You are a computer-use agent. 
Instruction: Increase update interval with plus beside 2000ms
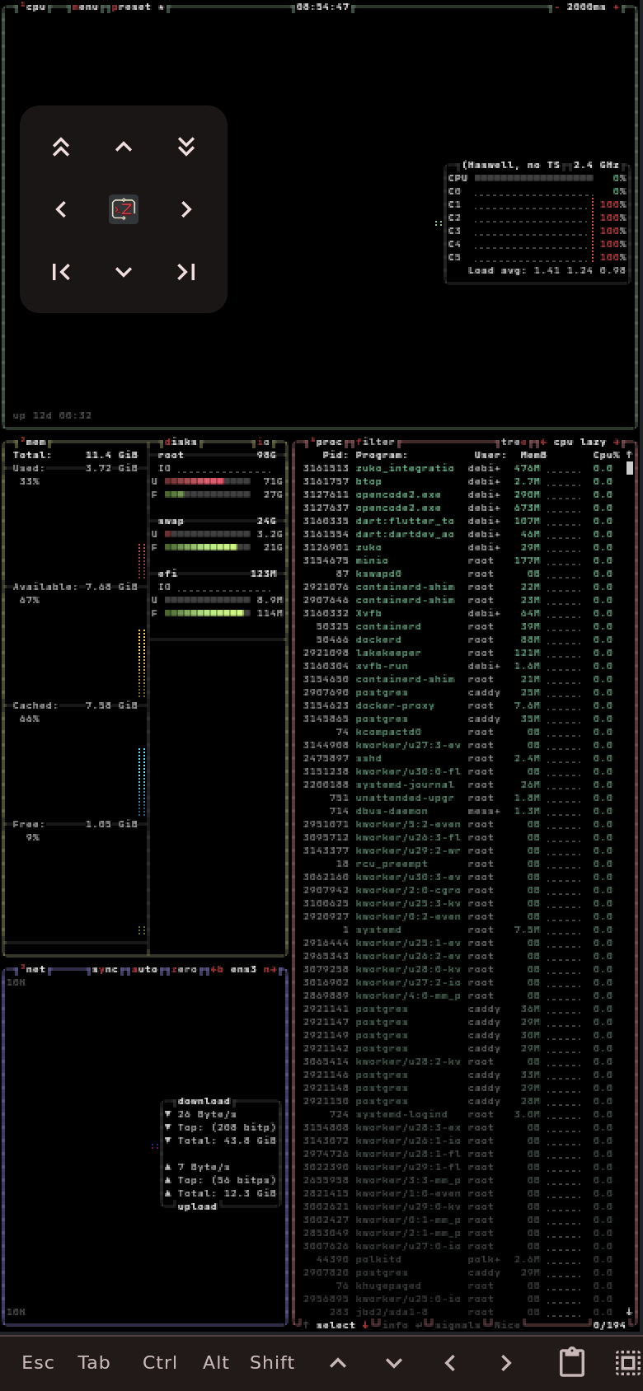click(616, 7)
